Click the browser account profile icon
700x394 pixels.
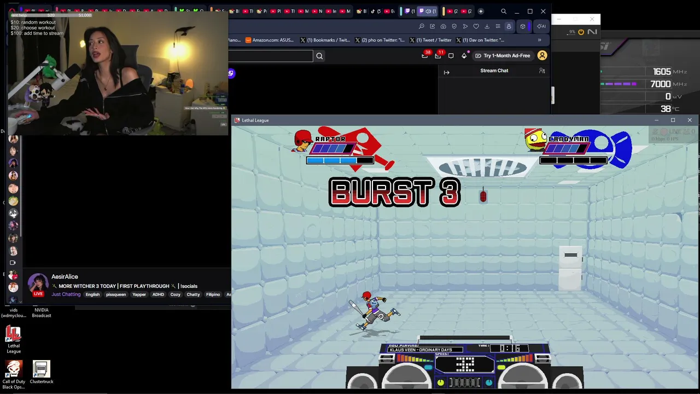pyautogui.click(x=509, y=26)
